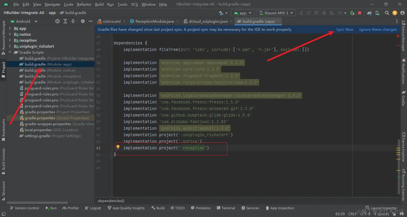
Task: Open the Refactor menu
Action: (x=84, y=4)
